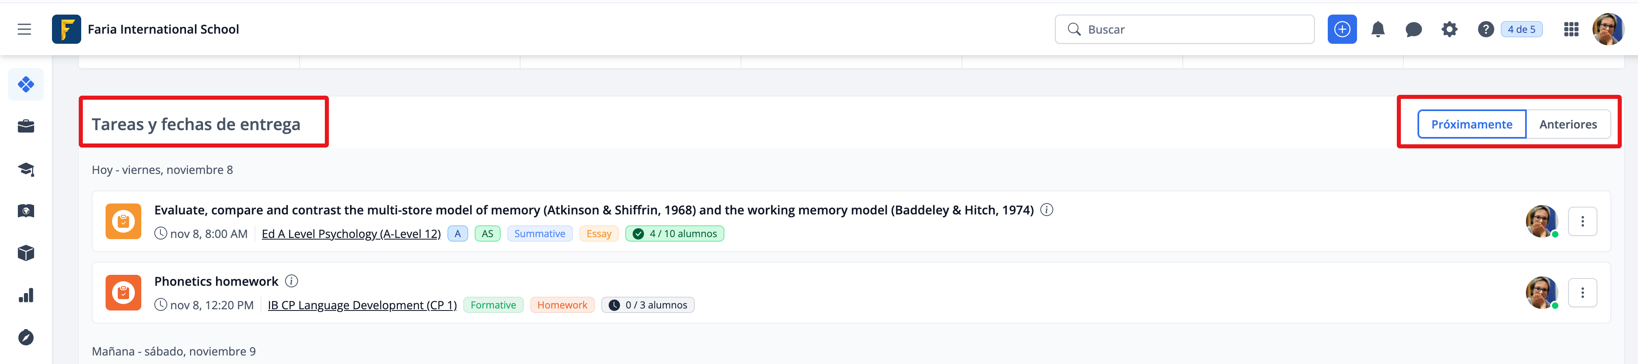Open the bar chart sidebar icon

[26, 295]
